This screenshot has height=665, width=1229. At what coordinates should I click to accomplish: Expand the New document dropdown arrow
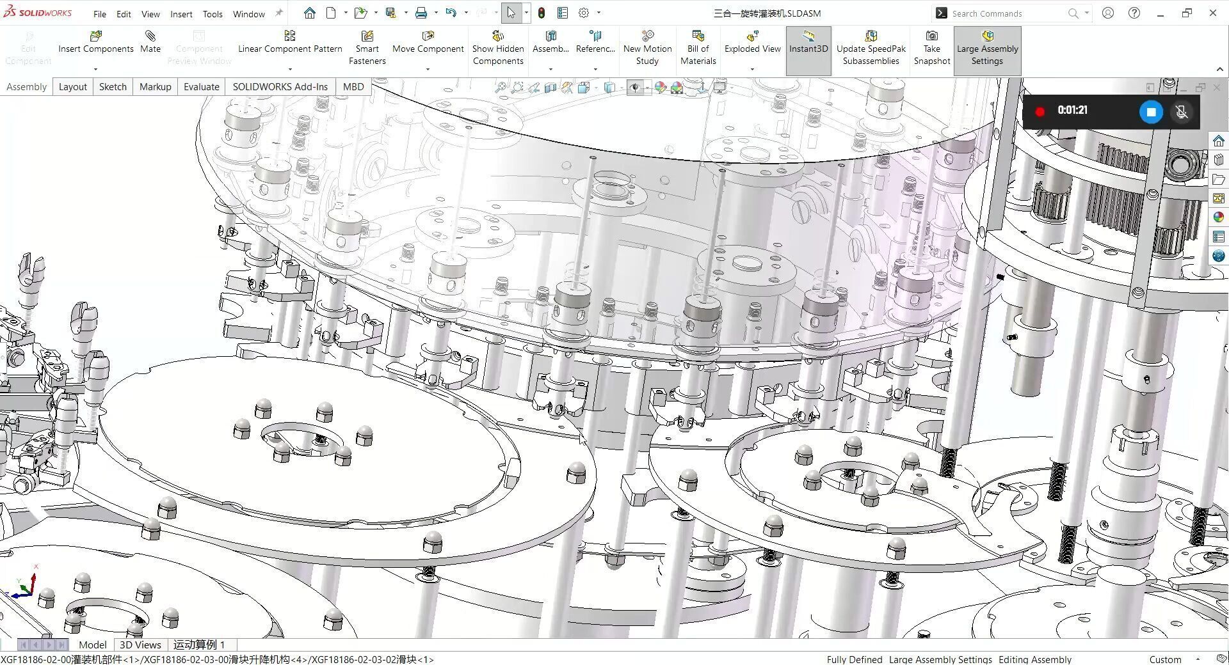[346, 13]
